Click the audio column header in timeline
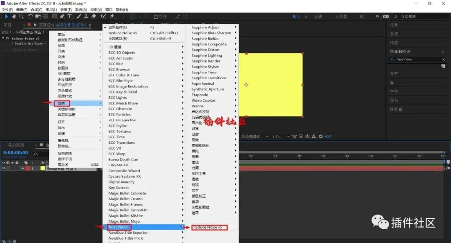This screenshot has width=451, height=243. point(8,163)
